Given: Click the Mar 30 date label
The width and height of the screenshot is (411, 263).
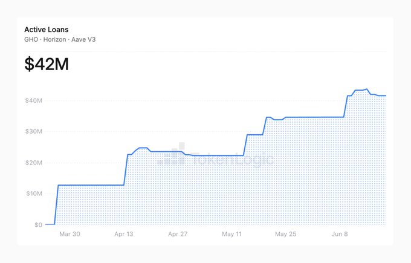Looking at the screenshot, I should point(70,234).
